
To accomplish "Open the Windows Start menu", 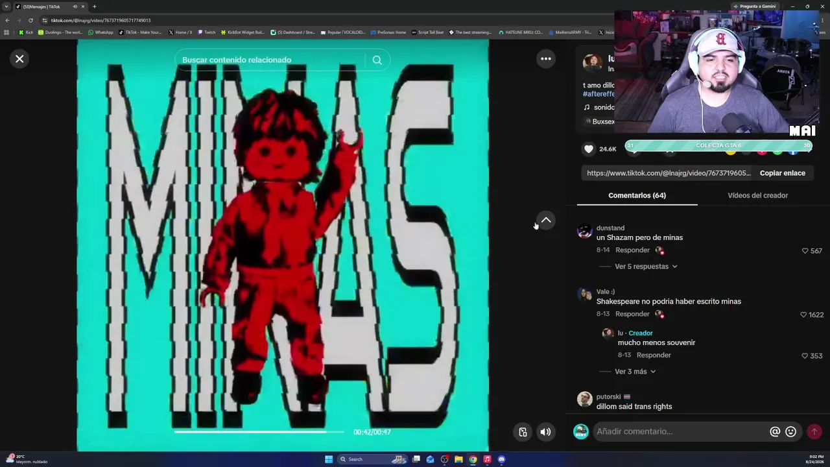I will click(x=329, y=459).
